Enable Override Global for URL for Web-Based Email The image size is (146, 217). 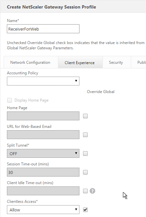pos(85,135)
